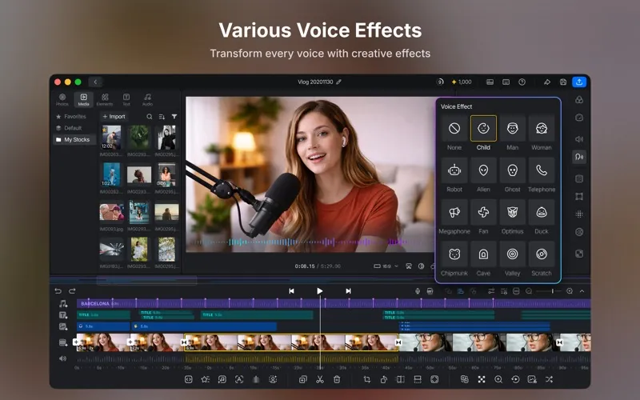This screenshot has height=400, width=640.
Task: Edit the Vlog 20201130 project name
Action: [338, 82]
